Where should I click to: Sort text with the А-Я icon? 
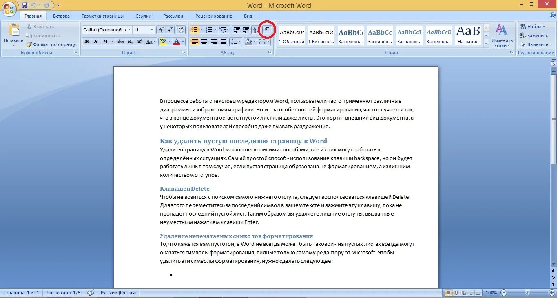256,30
